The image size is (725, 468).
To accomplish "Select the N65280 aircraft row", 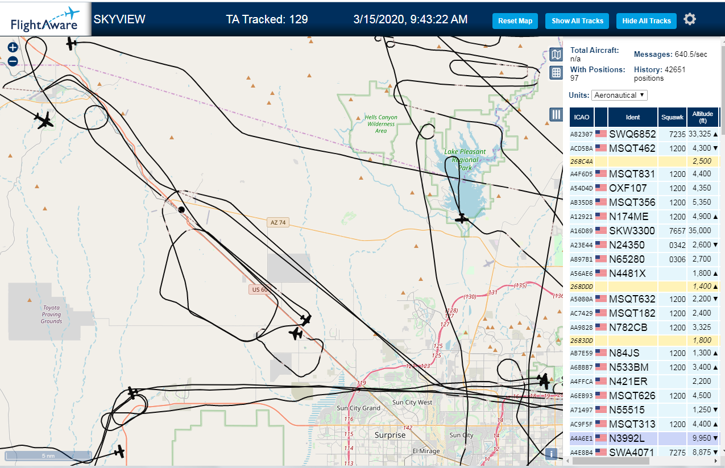I will click(x=645, y=259).
